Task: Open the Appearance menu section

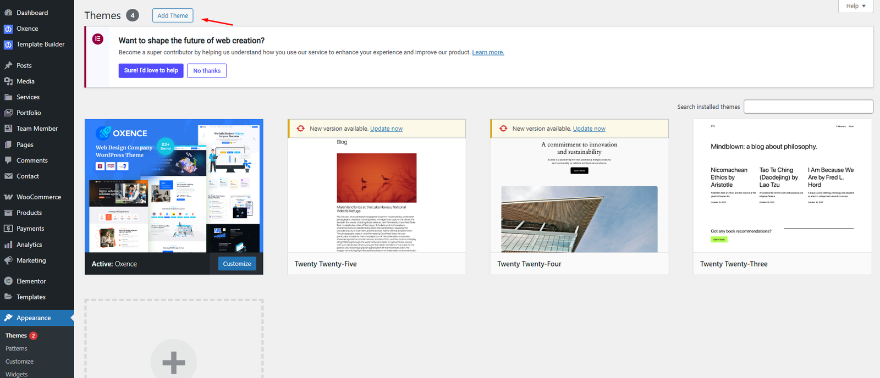Action: point(34,318)
